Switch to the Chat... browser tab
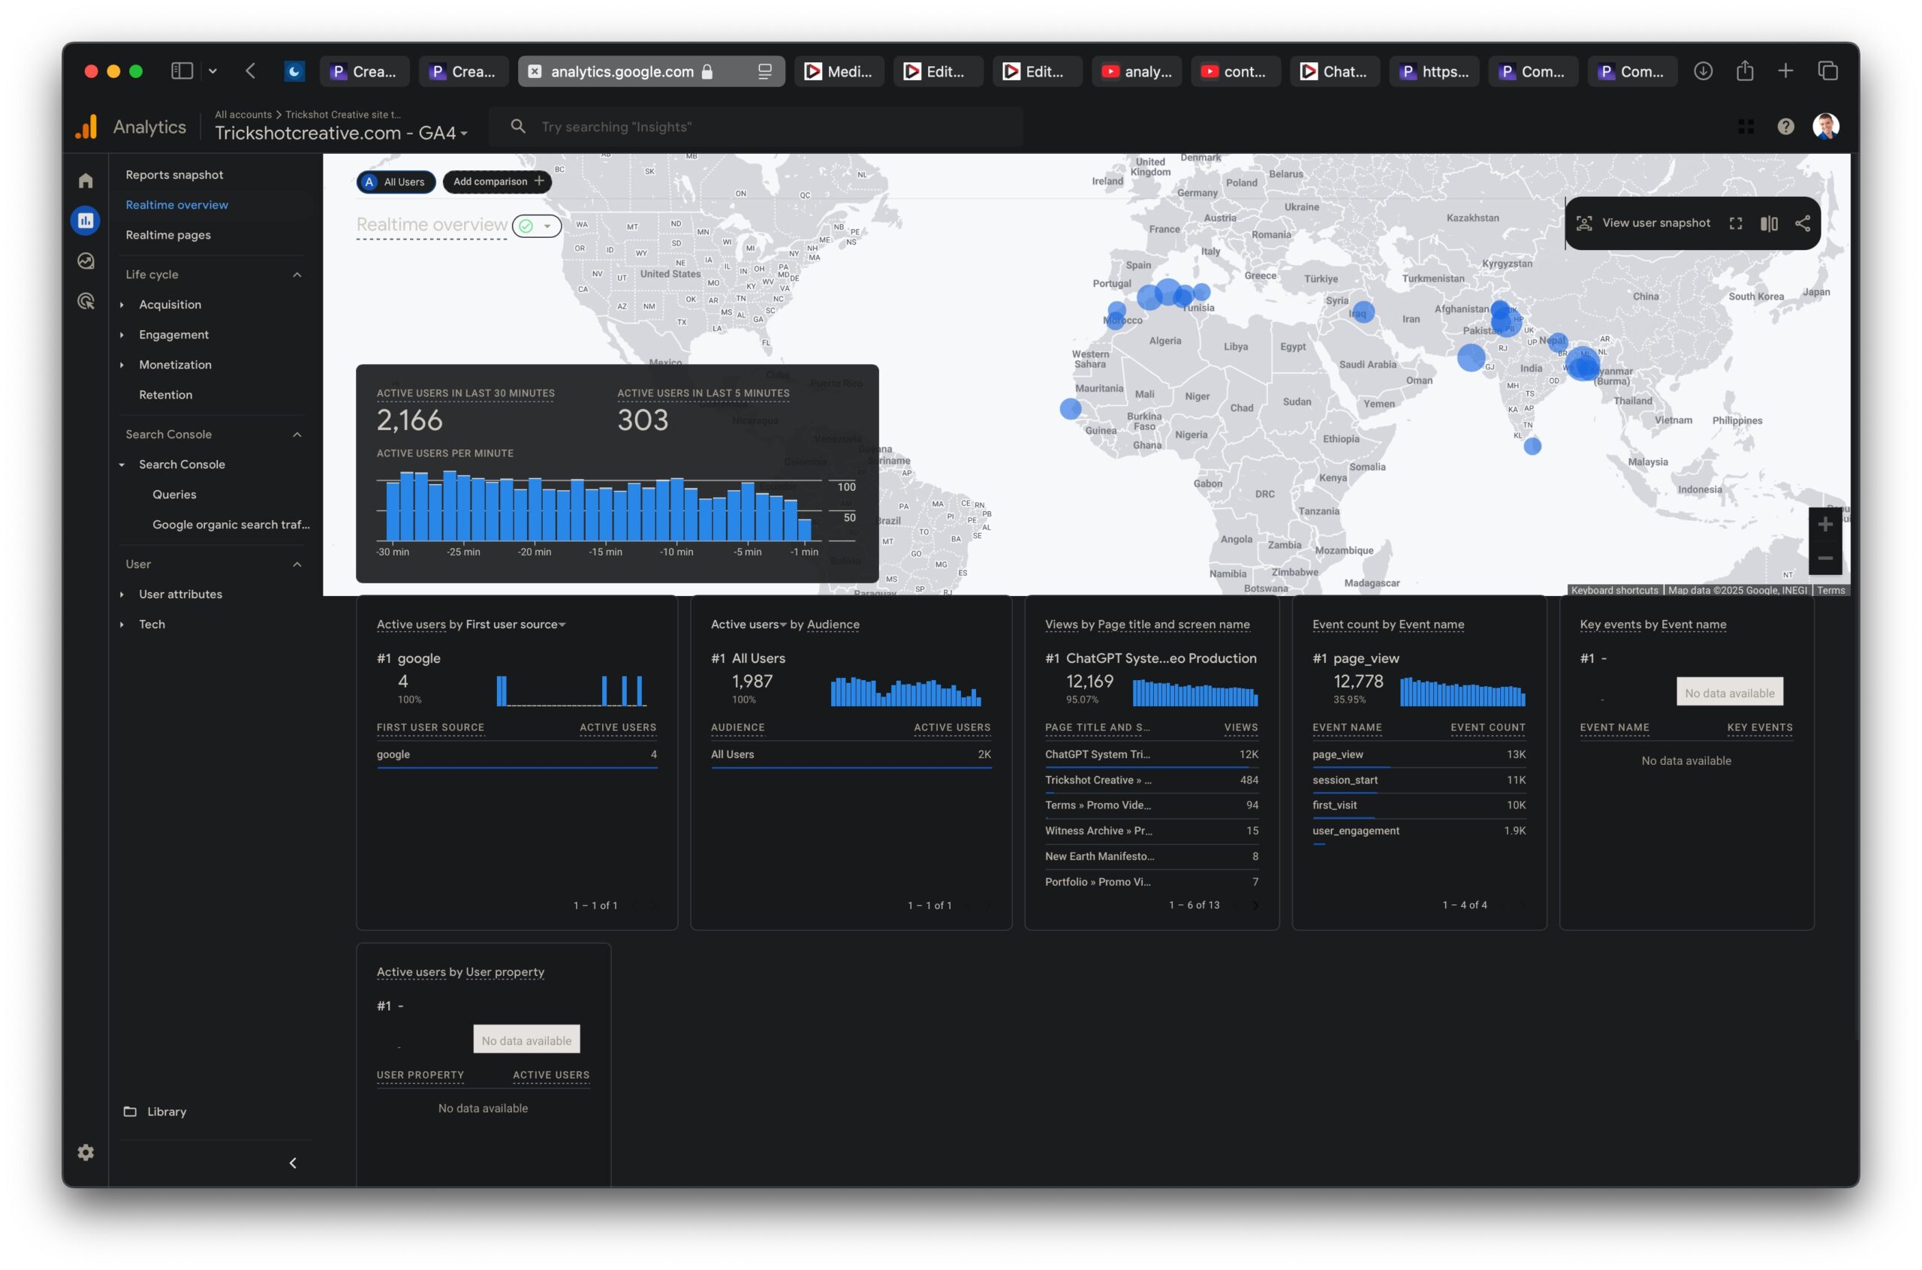The width and height of the screenshot is (1922, 1270). click(1334, 71)
